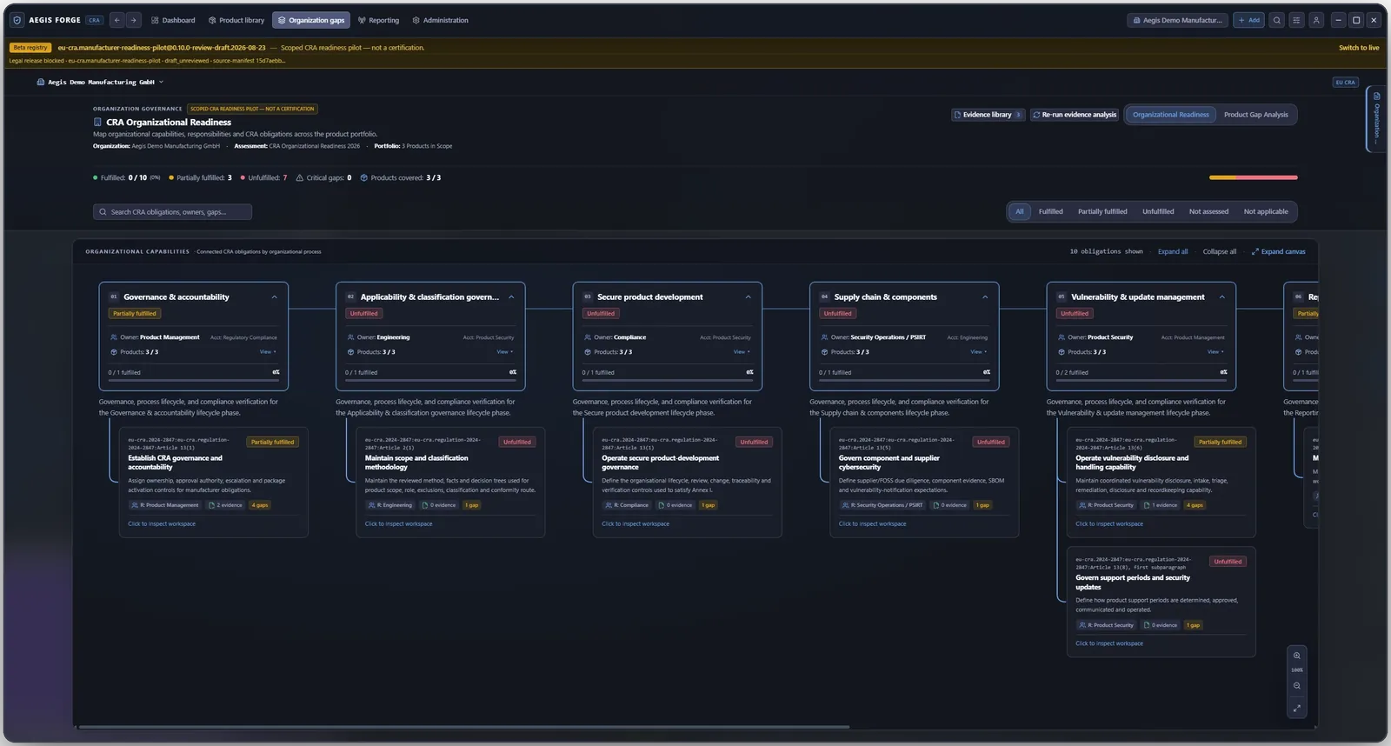Switch to Product Gap Analysis view
Image resolution: width=1391 pixels, height=746 pixels.
click(1255, 115)
